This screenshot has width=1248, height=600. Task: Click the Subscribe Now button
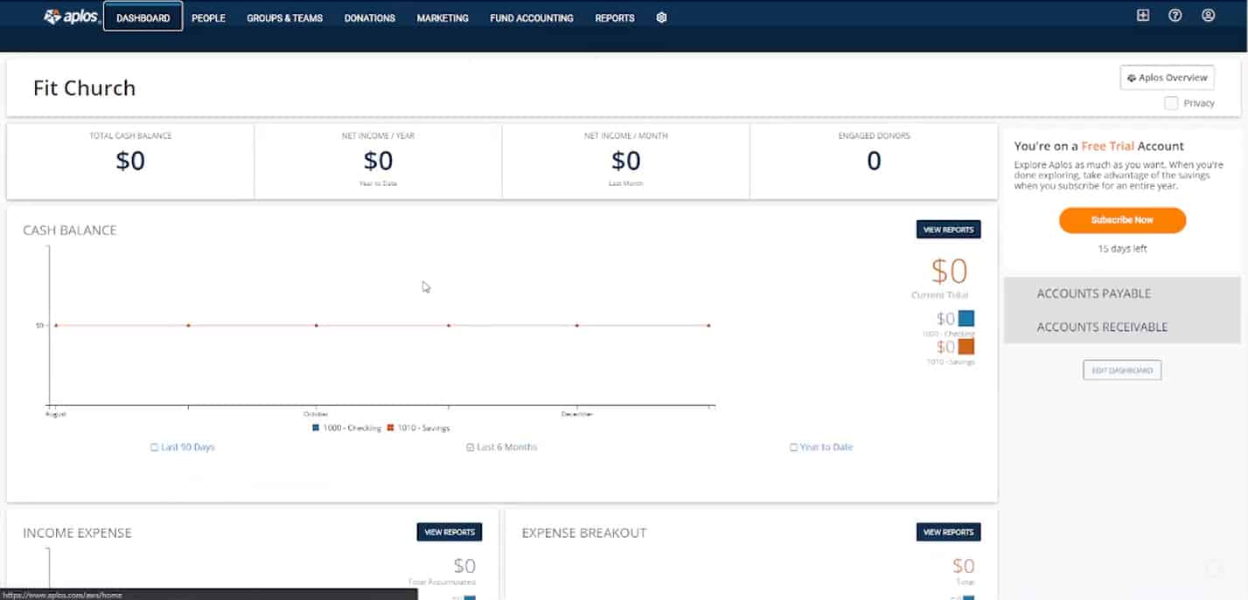[1122, 220]
